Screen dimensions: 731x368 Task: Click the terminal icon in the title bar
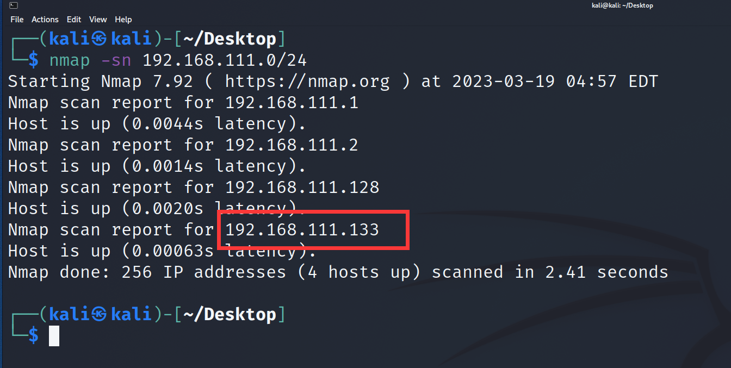[x=14, y=5]
